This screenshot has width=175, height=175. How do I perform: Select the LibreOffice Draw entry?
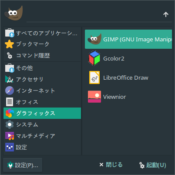pyautogui.click(x=128, y=77)
